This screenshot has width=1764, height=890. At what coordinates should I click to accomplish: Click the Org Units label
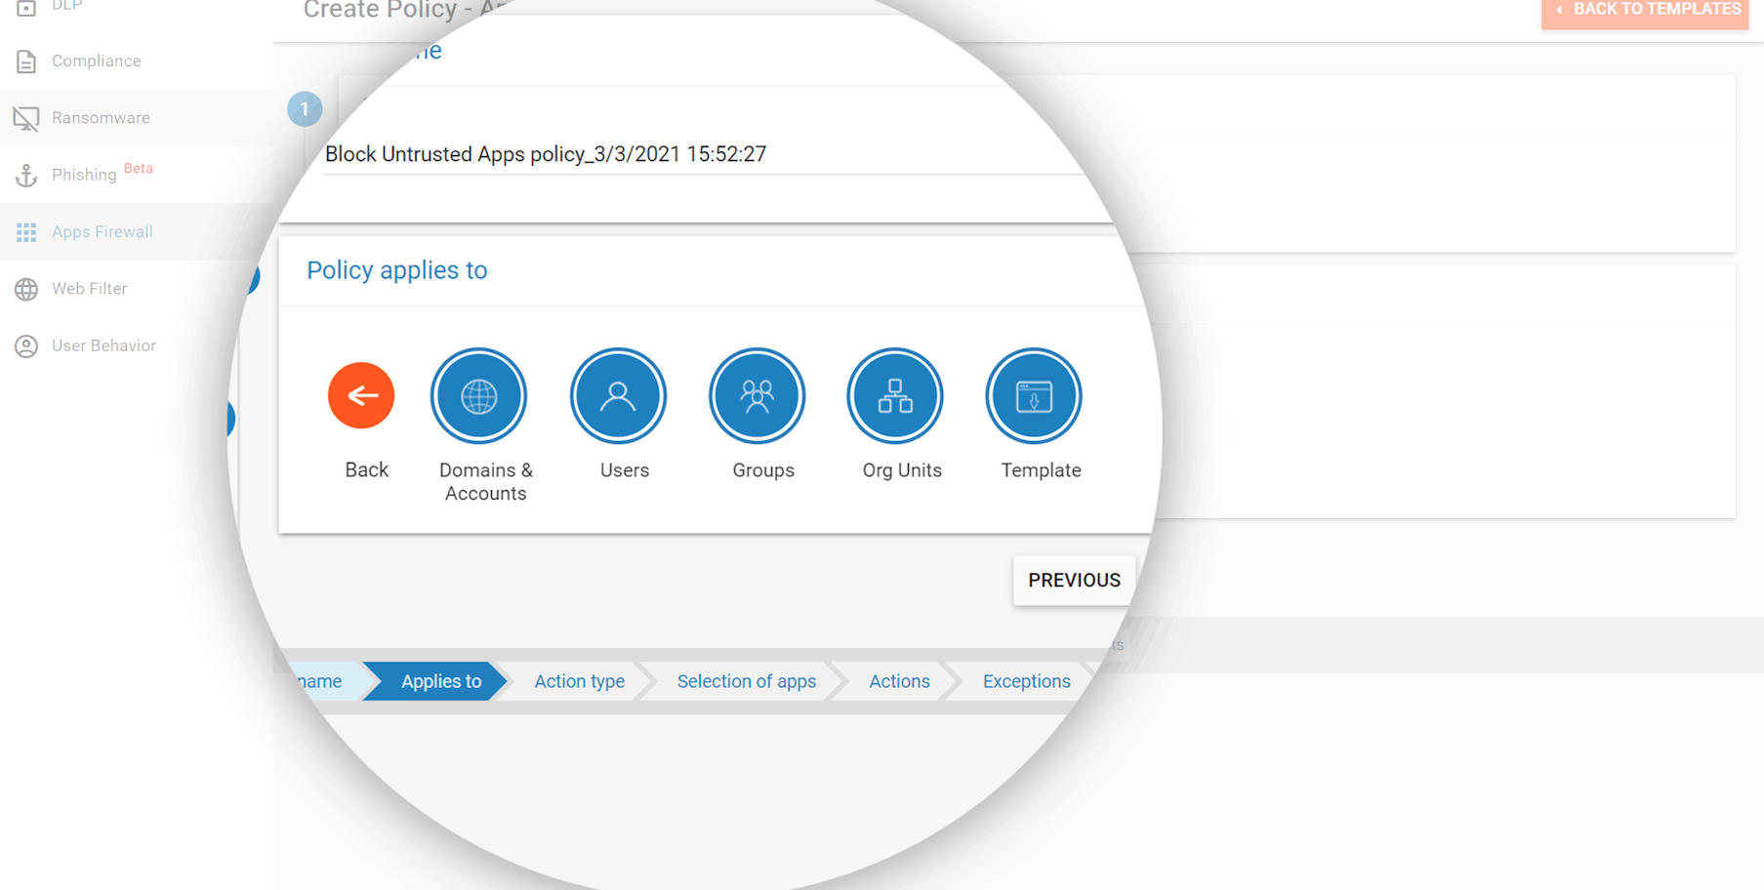[902, 470]
